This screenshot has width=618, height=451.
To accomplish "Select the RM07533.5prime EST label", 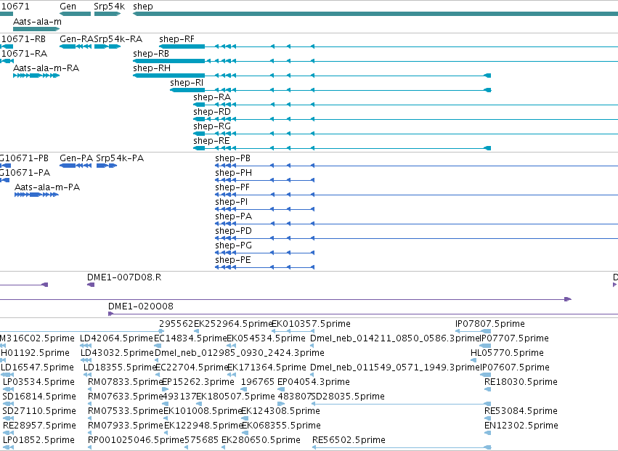I will 125,411.
